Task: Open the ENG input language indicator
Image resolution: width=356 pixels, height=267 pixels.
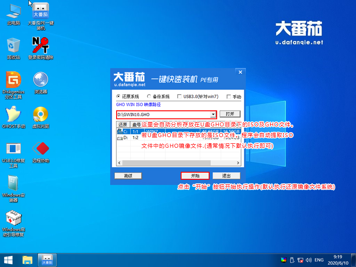Action: click(320, 260)
